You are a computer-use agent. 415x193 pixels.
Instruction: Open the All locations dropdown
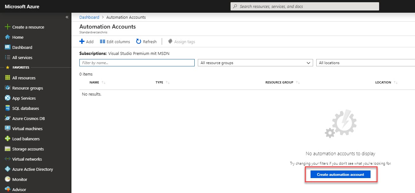(365, 63)
